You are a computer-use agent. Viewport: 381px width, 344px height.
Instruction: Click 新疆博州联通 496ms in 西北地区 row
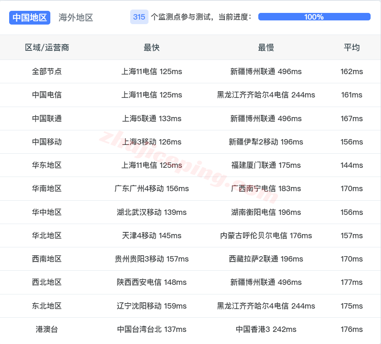coord(266,282)
